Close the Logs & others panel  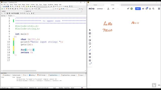pyautogui.click(x=86, y=73)
